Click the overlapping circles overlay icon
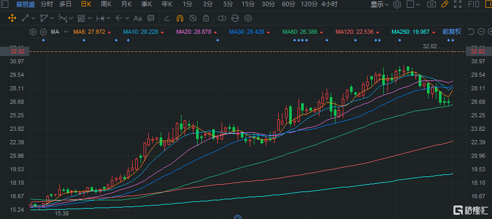The width and height of the screenshot is (492, 219). pyautogui.click(x=222, y=18)
